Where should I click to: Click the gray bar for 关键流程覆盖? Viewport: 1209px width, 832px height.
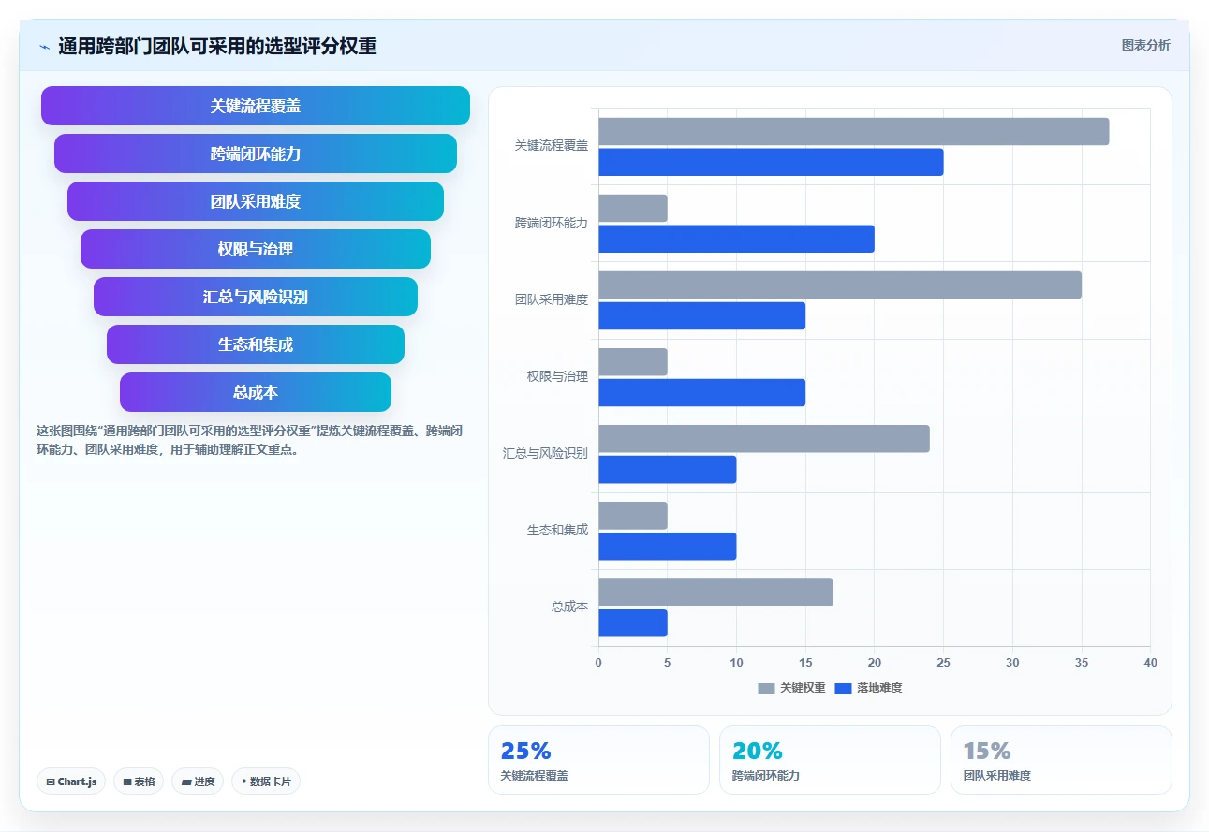click(x=854, y=131)
